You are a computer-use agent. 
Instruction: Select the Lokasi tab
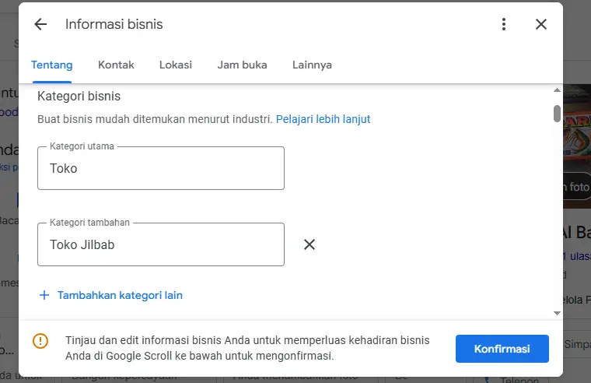tap(176, 65)
